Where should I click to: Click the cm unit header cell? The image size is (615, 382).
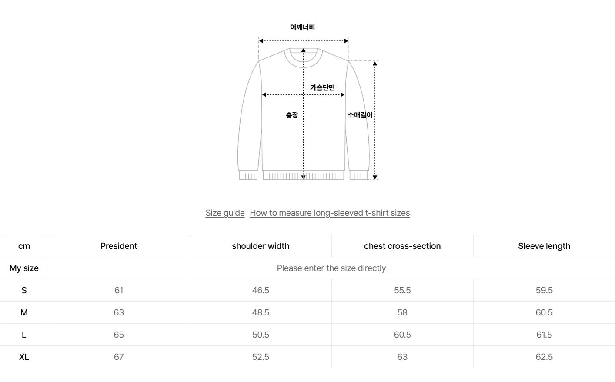[24, 246]
